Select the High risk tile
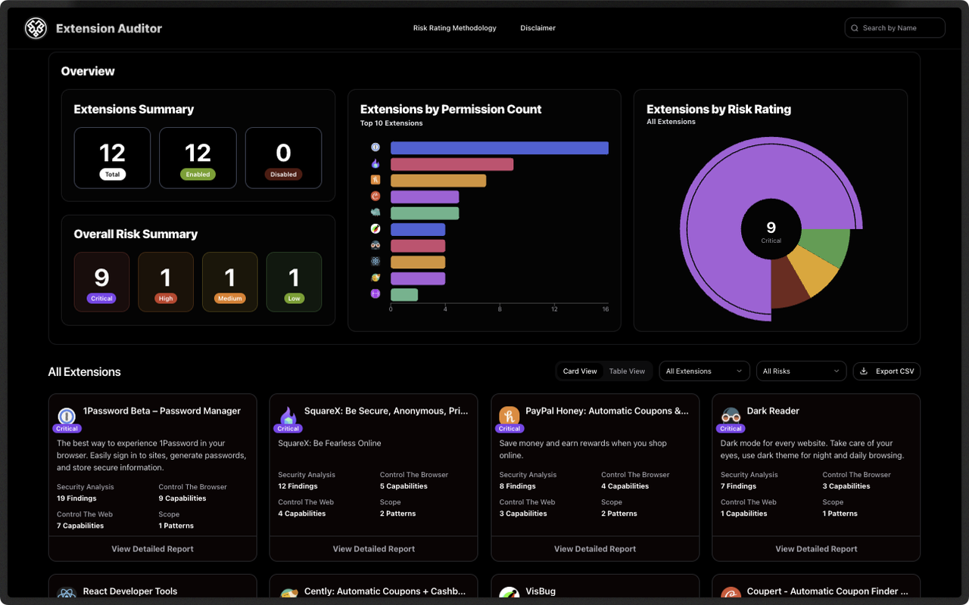Image resolution: width=969 pixels, height=605 pixels. coord(166,282)
